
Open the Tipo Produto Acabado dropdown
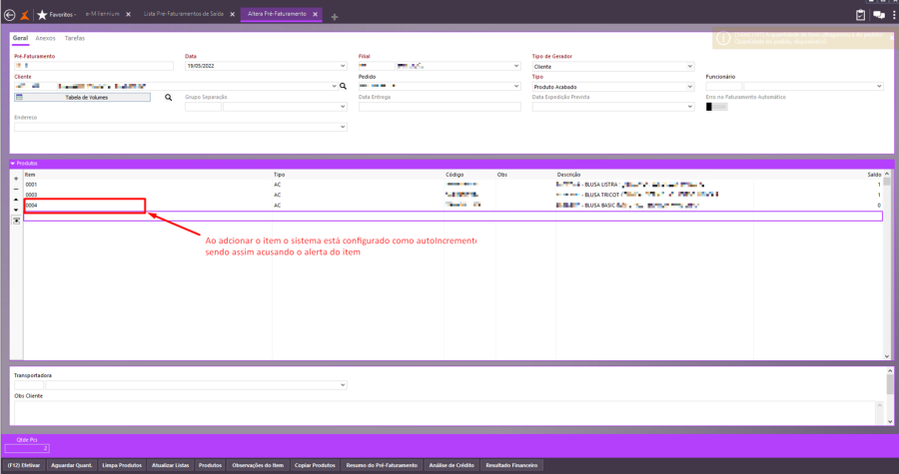tap(689, 87)
